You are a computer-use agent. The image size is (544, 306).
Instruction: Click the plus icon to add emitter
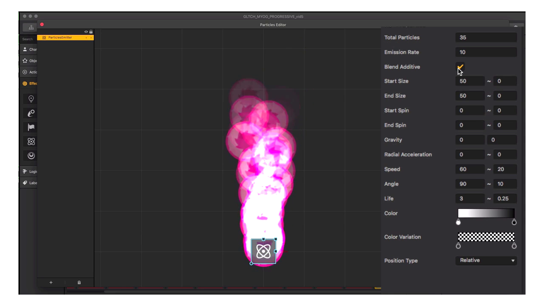click(x=51, y=282)
